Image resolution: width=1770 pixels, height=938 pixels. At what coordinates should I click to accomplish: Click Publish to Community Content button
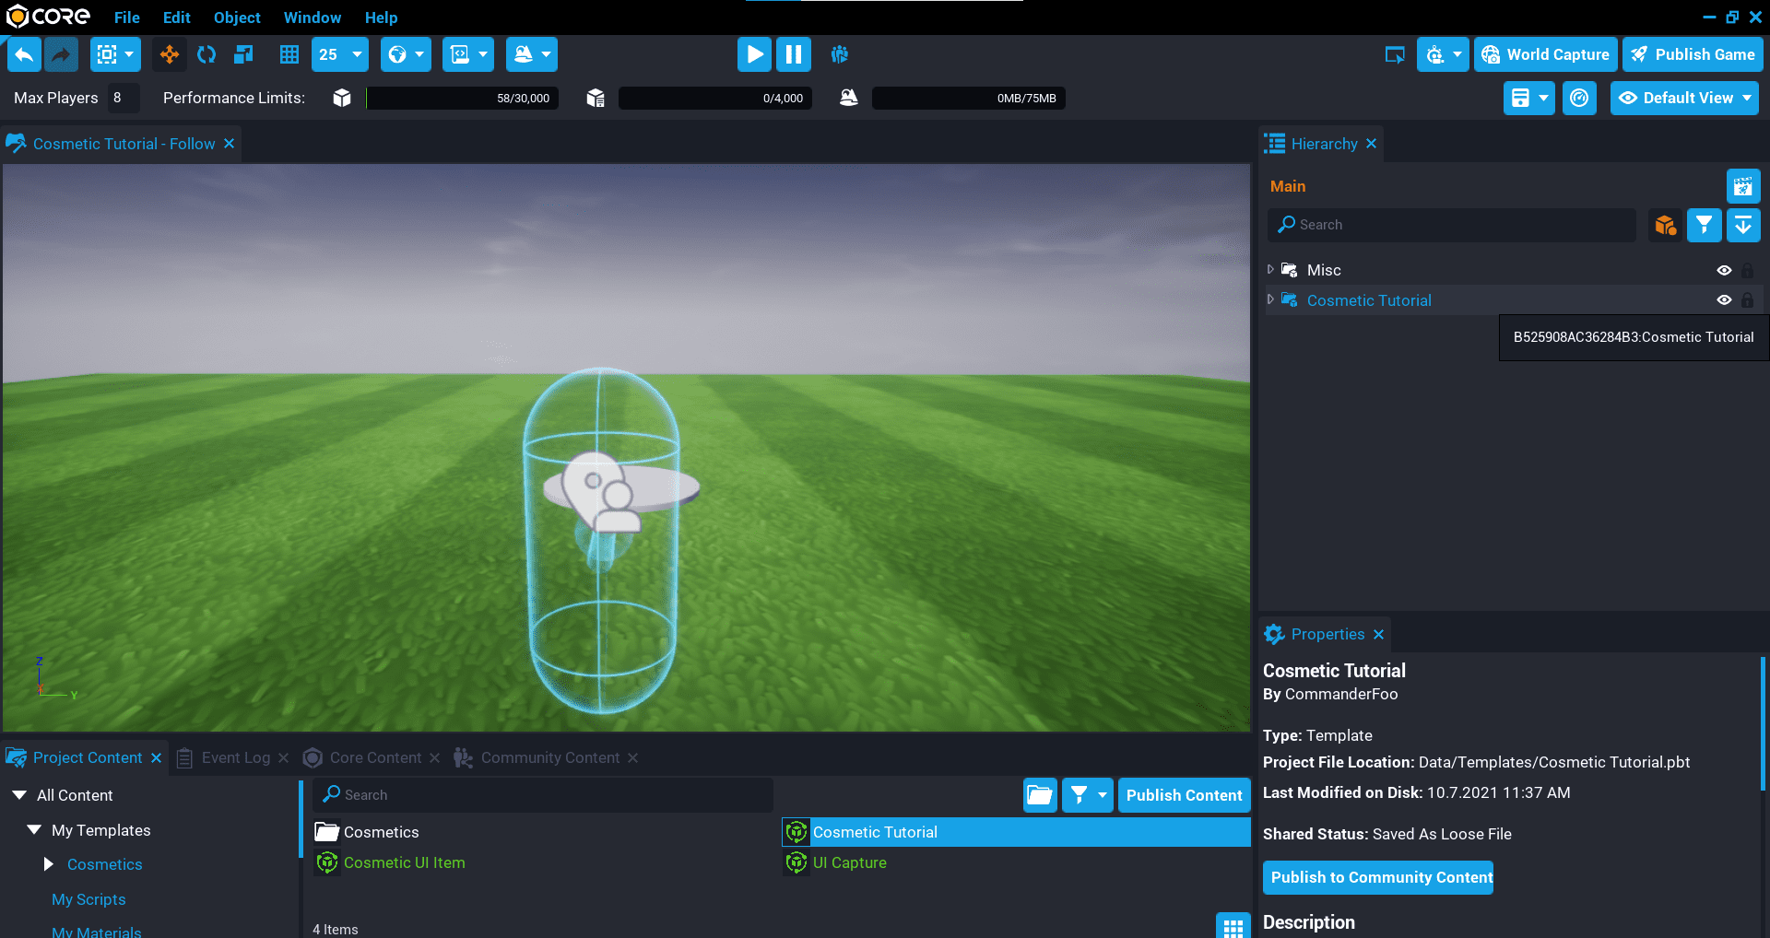click(x=1378, y=877)
